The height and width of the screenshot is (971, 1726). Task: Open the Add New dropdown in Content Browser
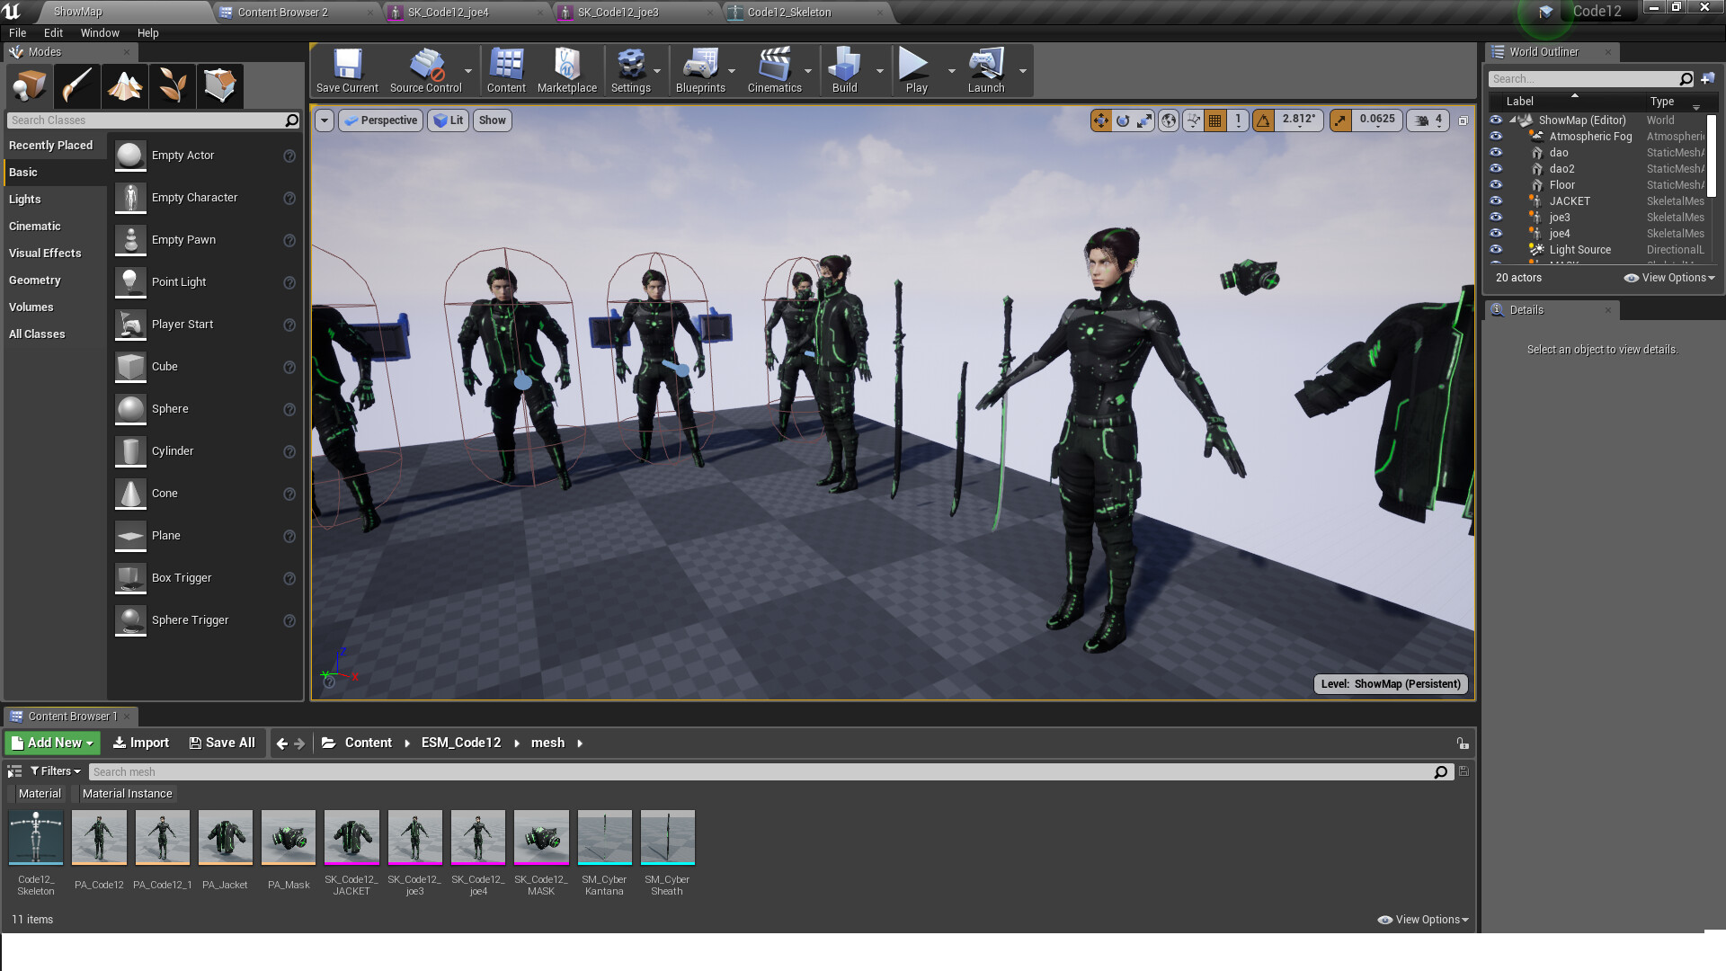(x=51, y=743)
